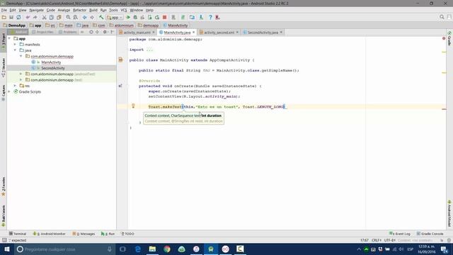453x255 pixels.
Task: Undo the last action via toolbar
Action: coord(28,17)
